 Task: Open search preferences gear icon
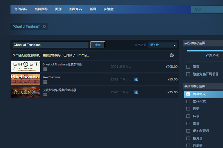click(171, 55)
